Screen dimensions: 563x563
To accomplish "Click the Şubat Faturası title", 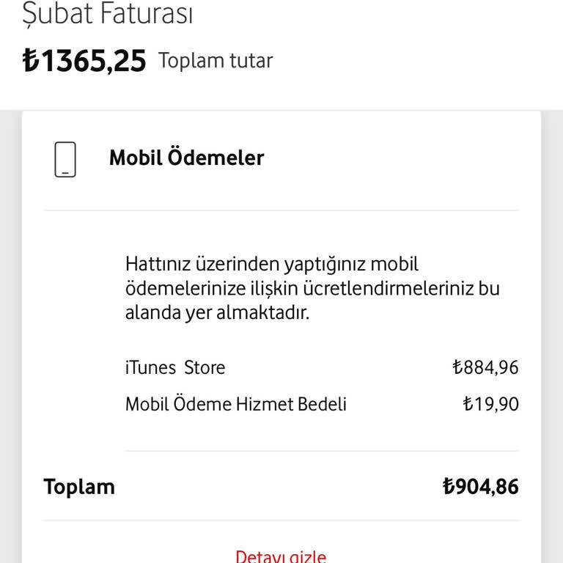I will pyautogui.click(x=107, y=14).
